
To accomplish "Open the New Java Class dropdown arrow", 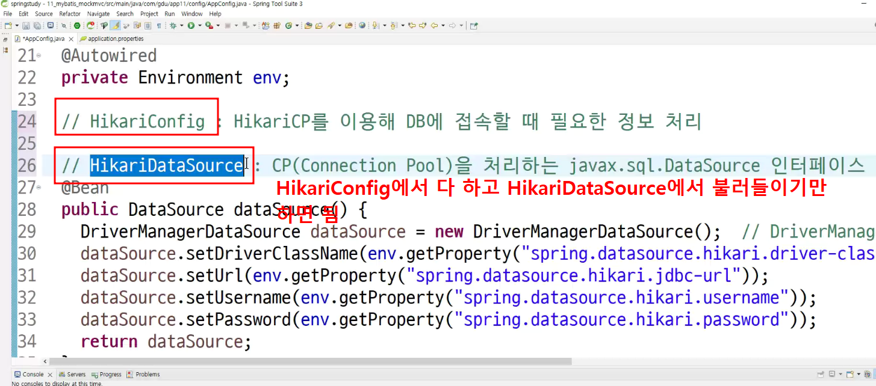I will click(297, 26).
